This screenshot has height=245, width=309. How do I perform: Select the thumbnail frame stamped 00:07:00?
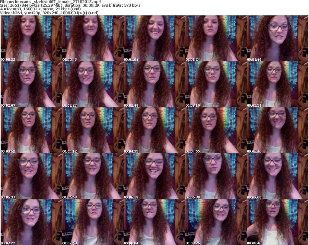[x=278, y=176]
